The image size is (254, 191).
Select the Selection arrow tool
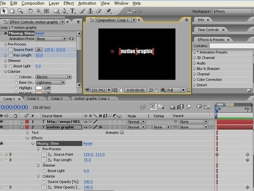(4, 11)
